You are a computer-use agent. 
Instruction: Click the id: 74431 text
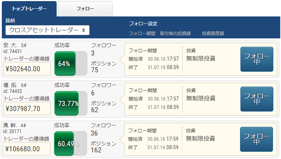[x=12, y=51]
